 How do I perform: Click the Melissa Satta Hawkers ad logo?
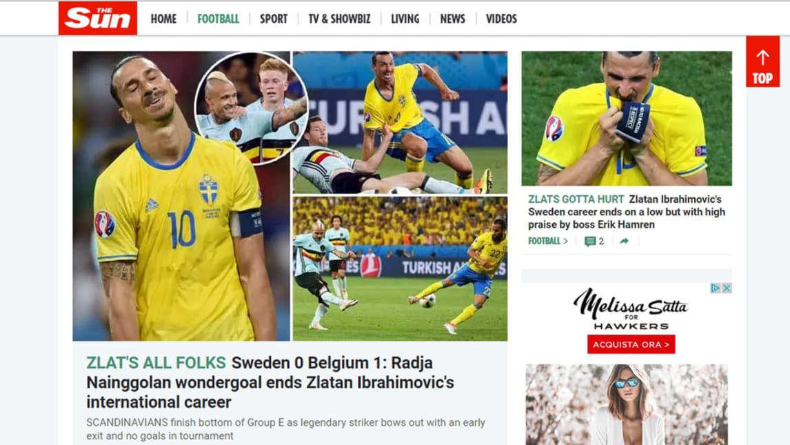tap(631, 308)
